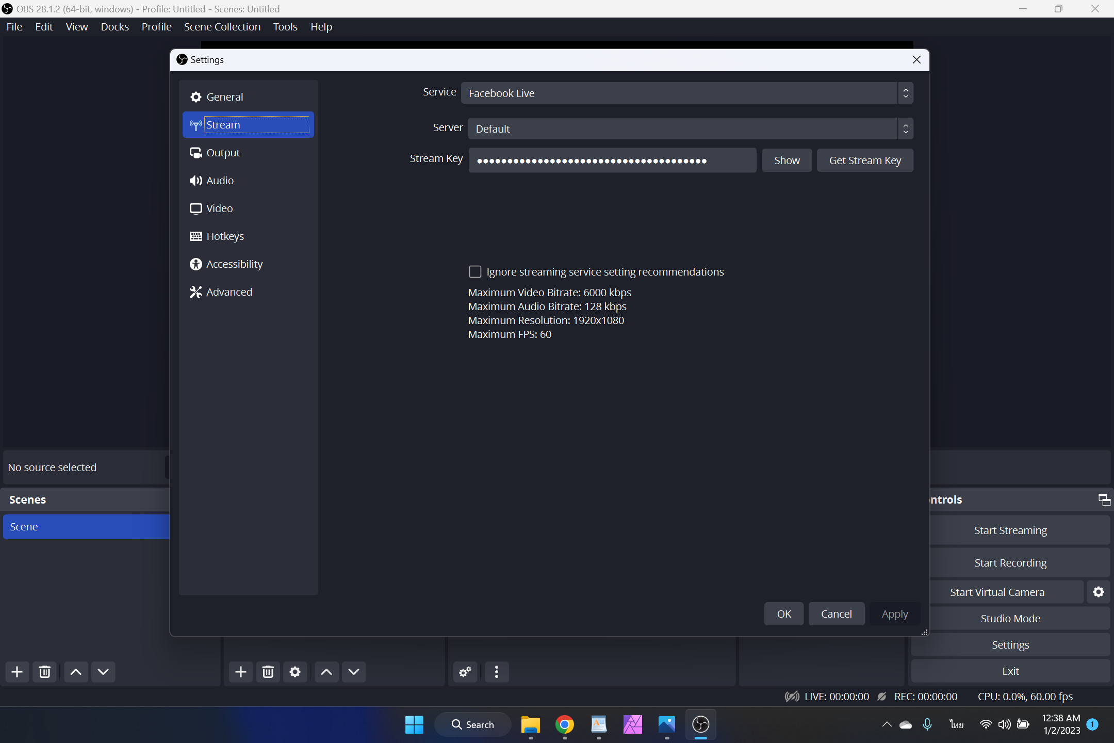Move source up arrow in Sources dock

click(326, 672)
